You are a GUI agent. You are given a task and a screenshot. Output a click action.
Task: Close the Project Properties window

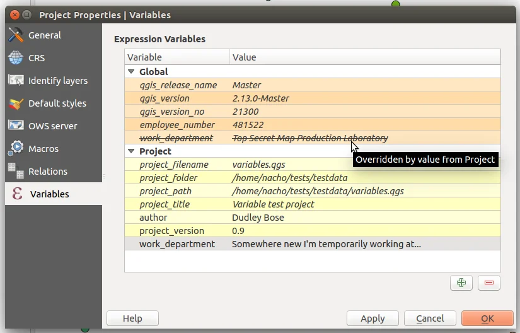(x=14, y=15)
